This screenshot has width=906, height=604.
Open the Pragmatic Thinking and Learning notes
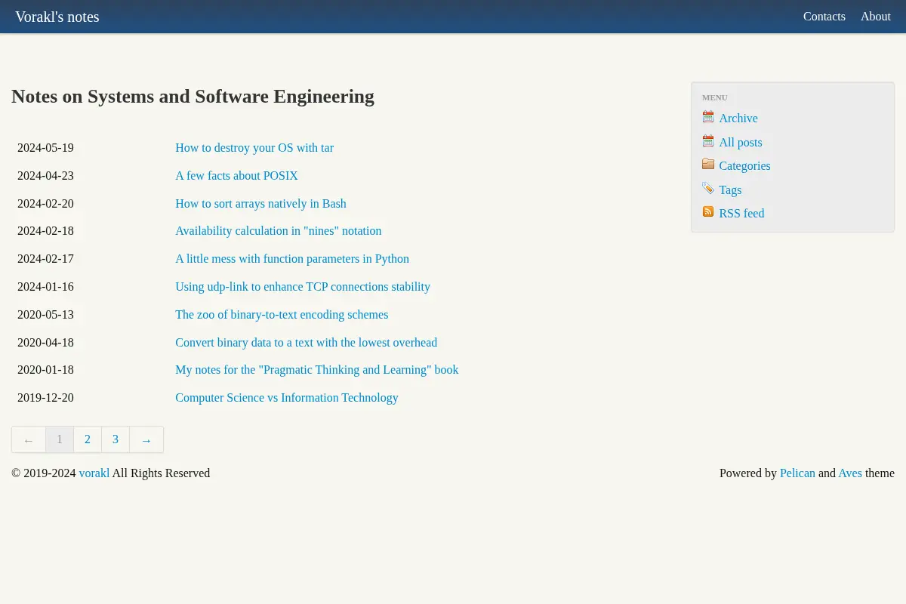317,370
